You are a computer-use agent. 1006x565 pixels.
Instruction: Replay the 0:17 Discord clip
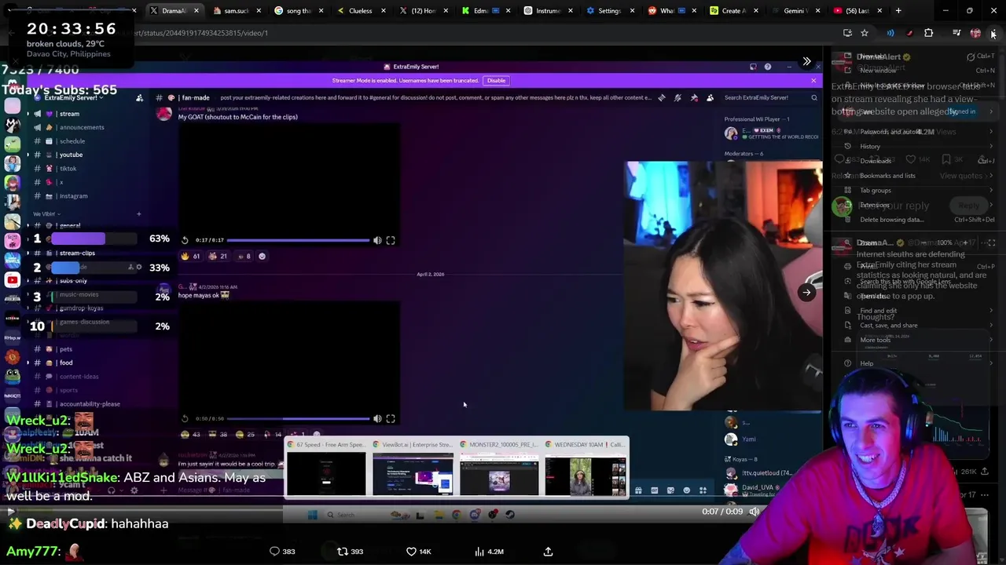[185, 240]
